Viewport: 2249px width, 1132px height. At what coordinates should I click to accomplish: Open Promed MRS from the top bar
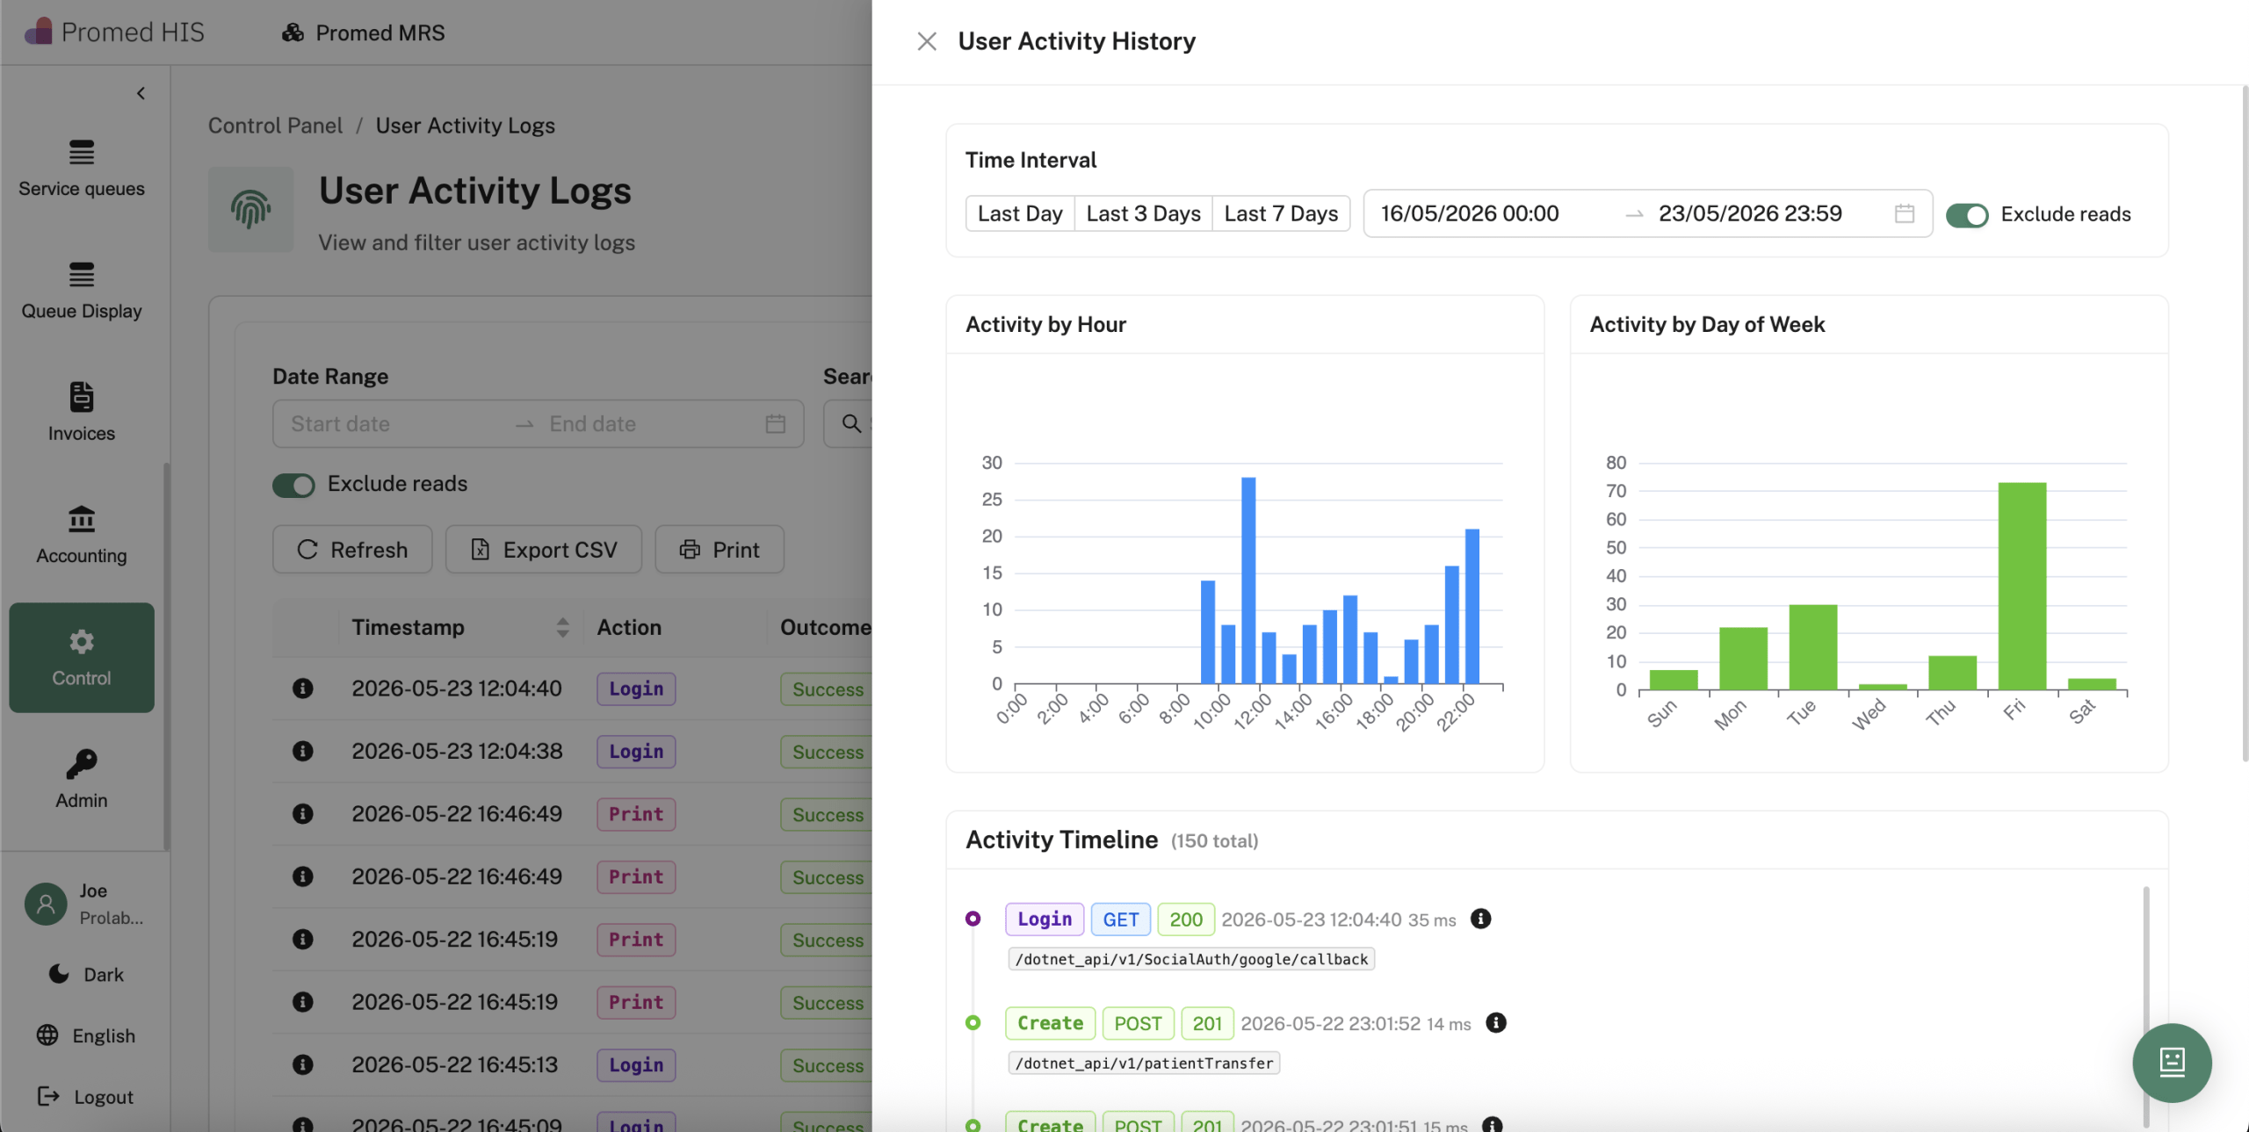click(x=363, y=32)
